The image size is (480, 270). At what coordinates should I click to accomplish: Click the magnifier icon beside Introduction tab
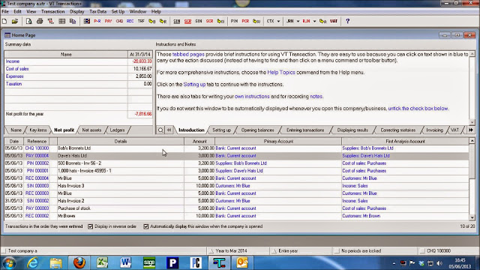click(x=160, y=130)
